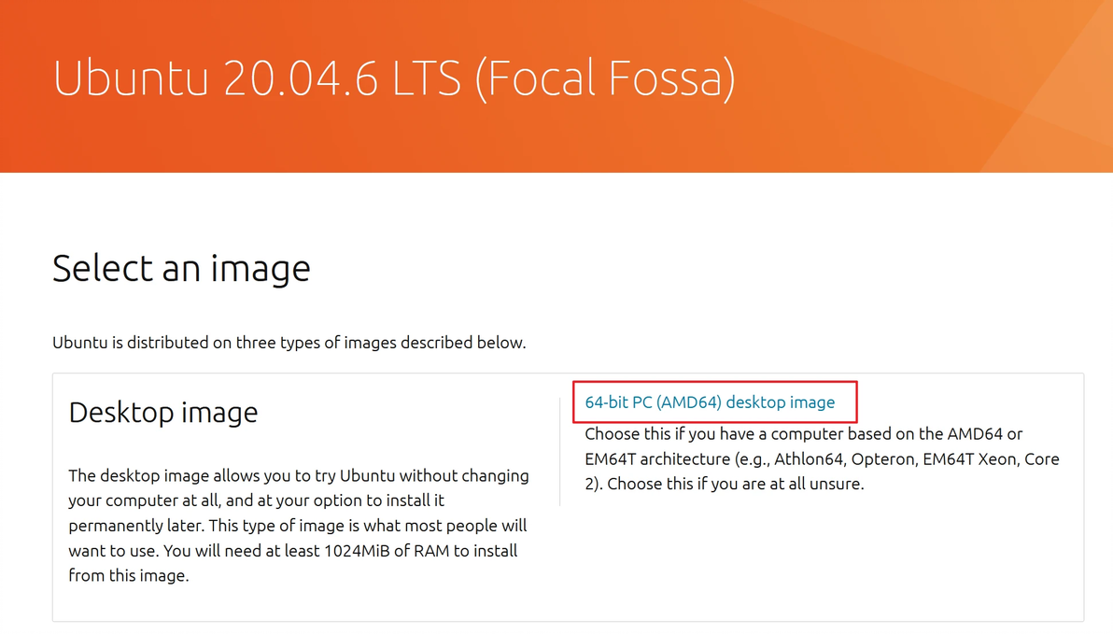Image resolution: width=1113 pixels, height=634 pixels.
Task: Click "(Focal Fossa)" in the header banner
Action: pos(605,77)
